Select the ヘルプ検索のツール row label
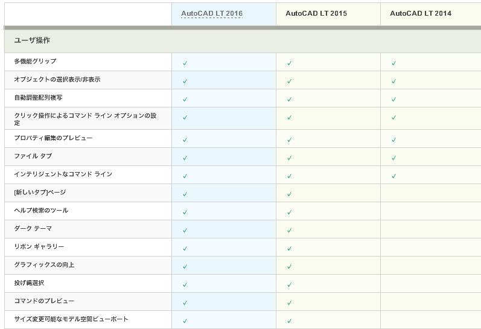 (41, 210)
